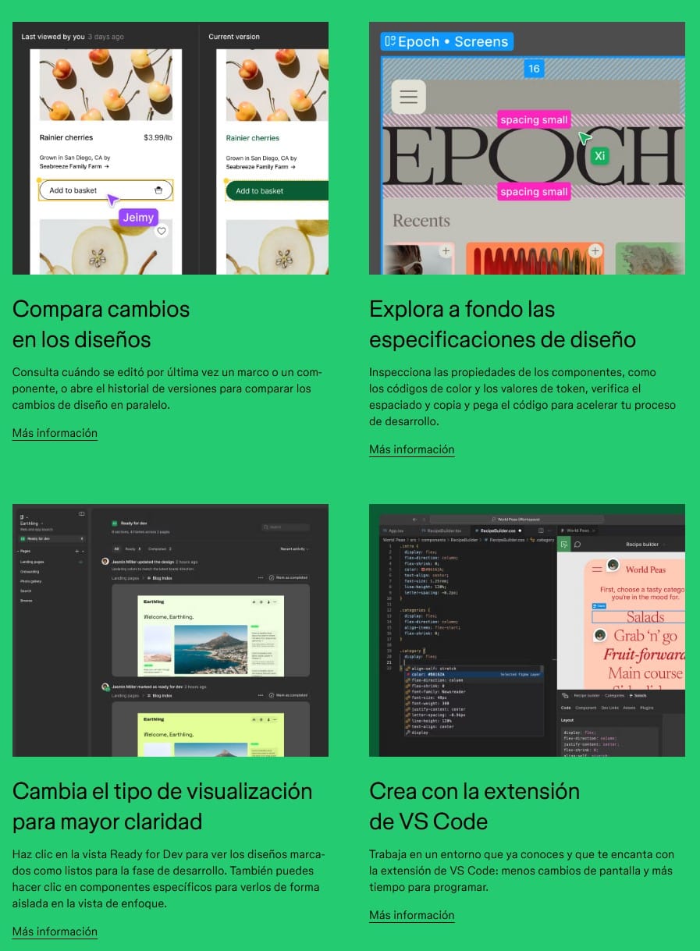Click the plus icon on the orange Recents thumbnail
700x951 pixels.
pyautogui.click(x=595, y=250)
